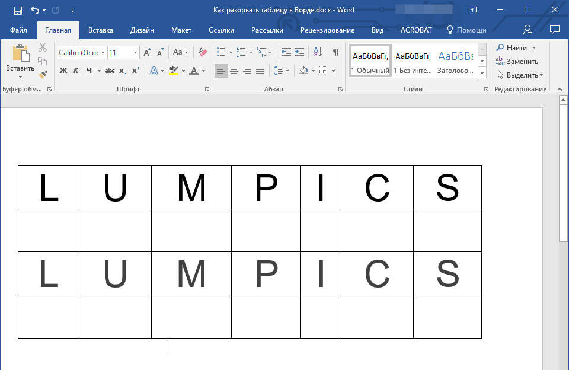Click the Cut scissors icon
The height and width of the screenshot is (370, 569).
click(42, 47)
